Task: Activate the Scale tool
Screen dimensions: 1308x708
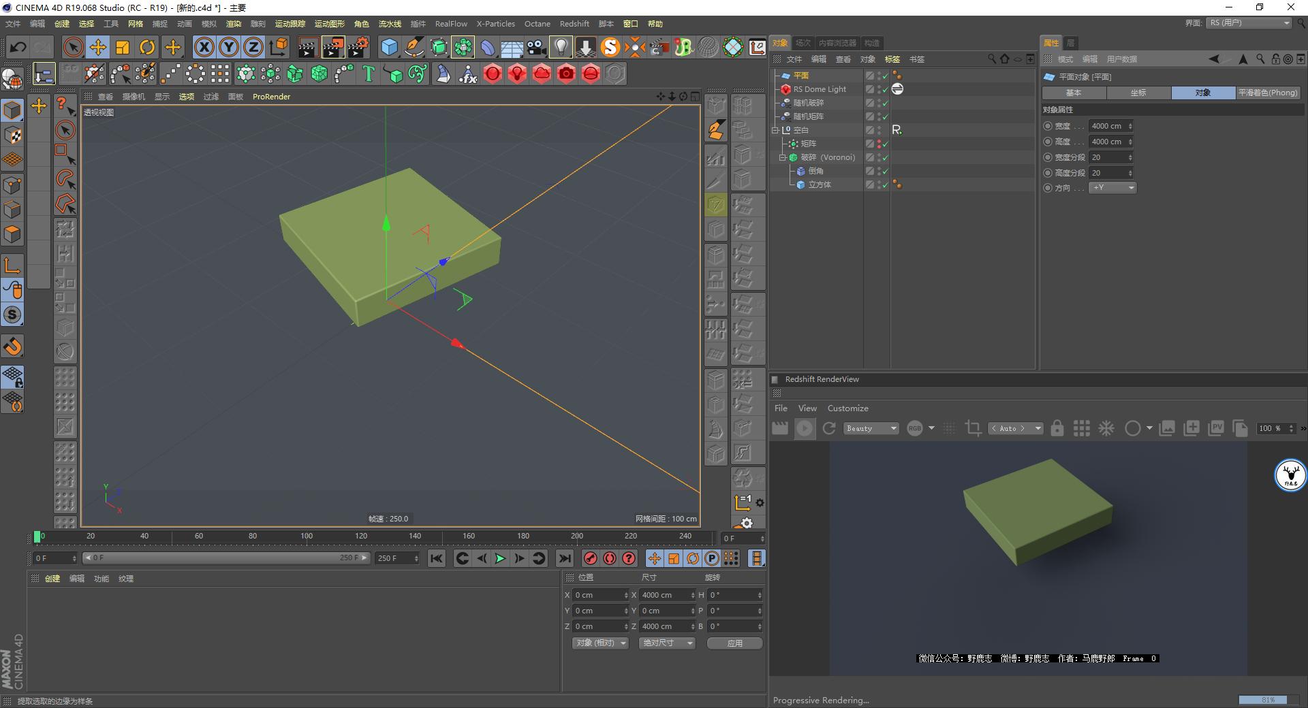Action: click(x=123, y=47)
